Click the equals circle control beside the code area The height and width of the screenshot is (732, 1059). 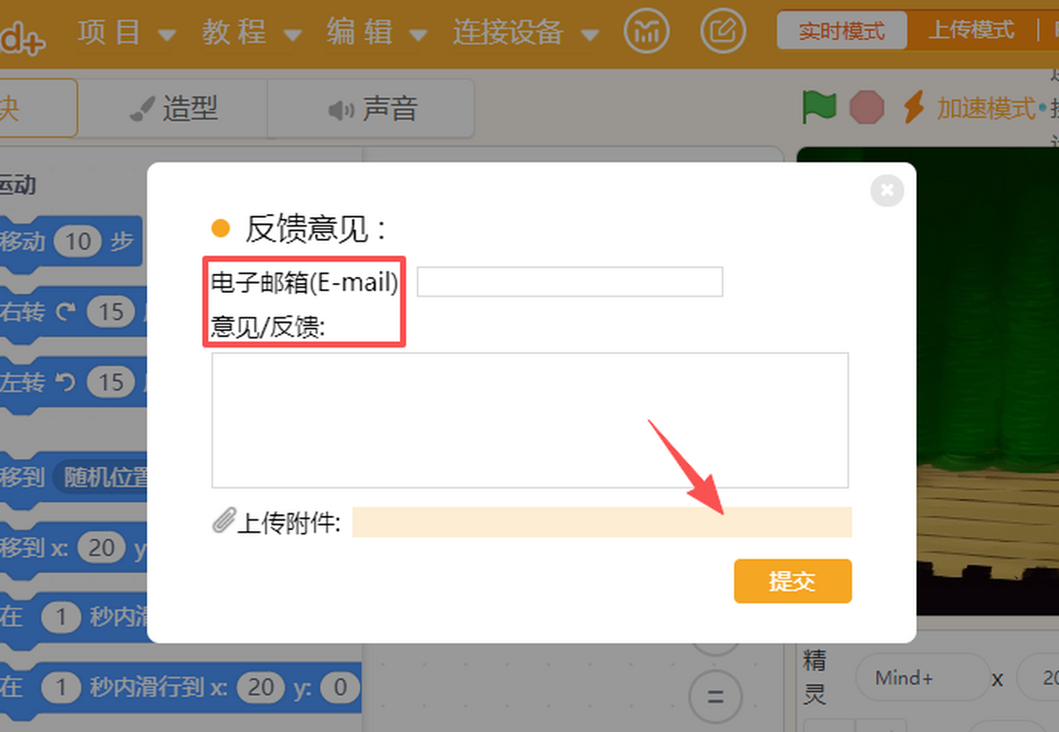pyautogui.click(x=717, y=696)
